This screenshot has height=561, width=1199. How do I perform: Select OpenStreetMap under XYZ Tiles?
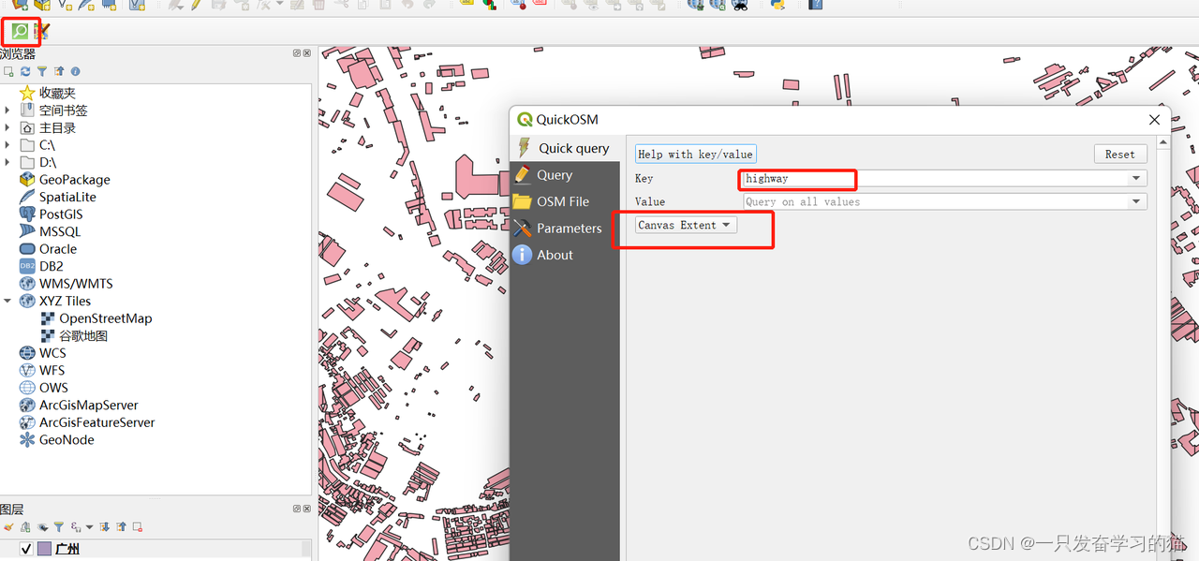pos(106,318)
